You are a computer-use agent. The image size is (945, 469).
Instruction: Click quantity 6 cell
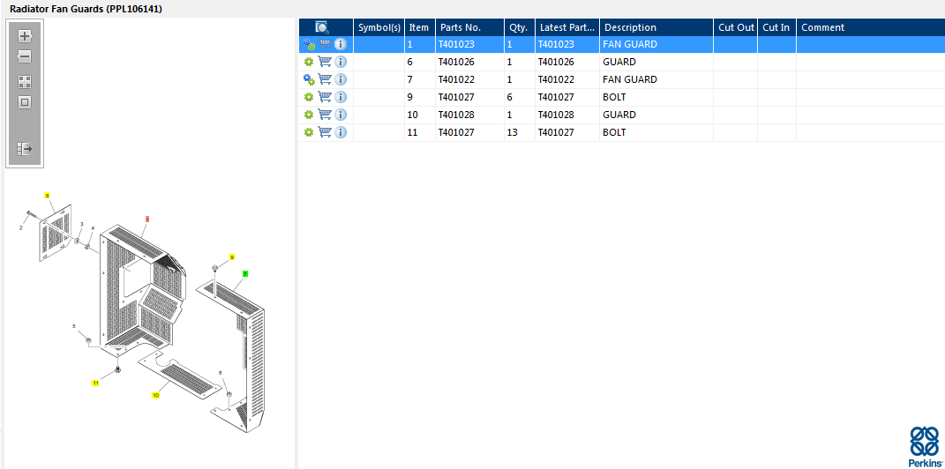(x=520, y=97)
